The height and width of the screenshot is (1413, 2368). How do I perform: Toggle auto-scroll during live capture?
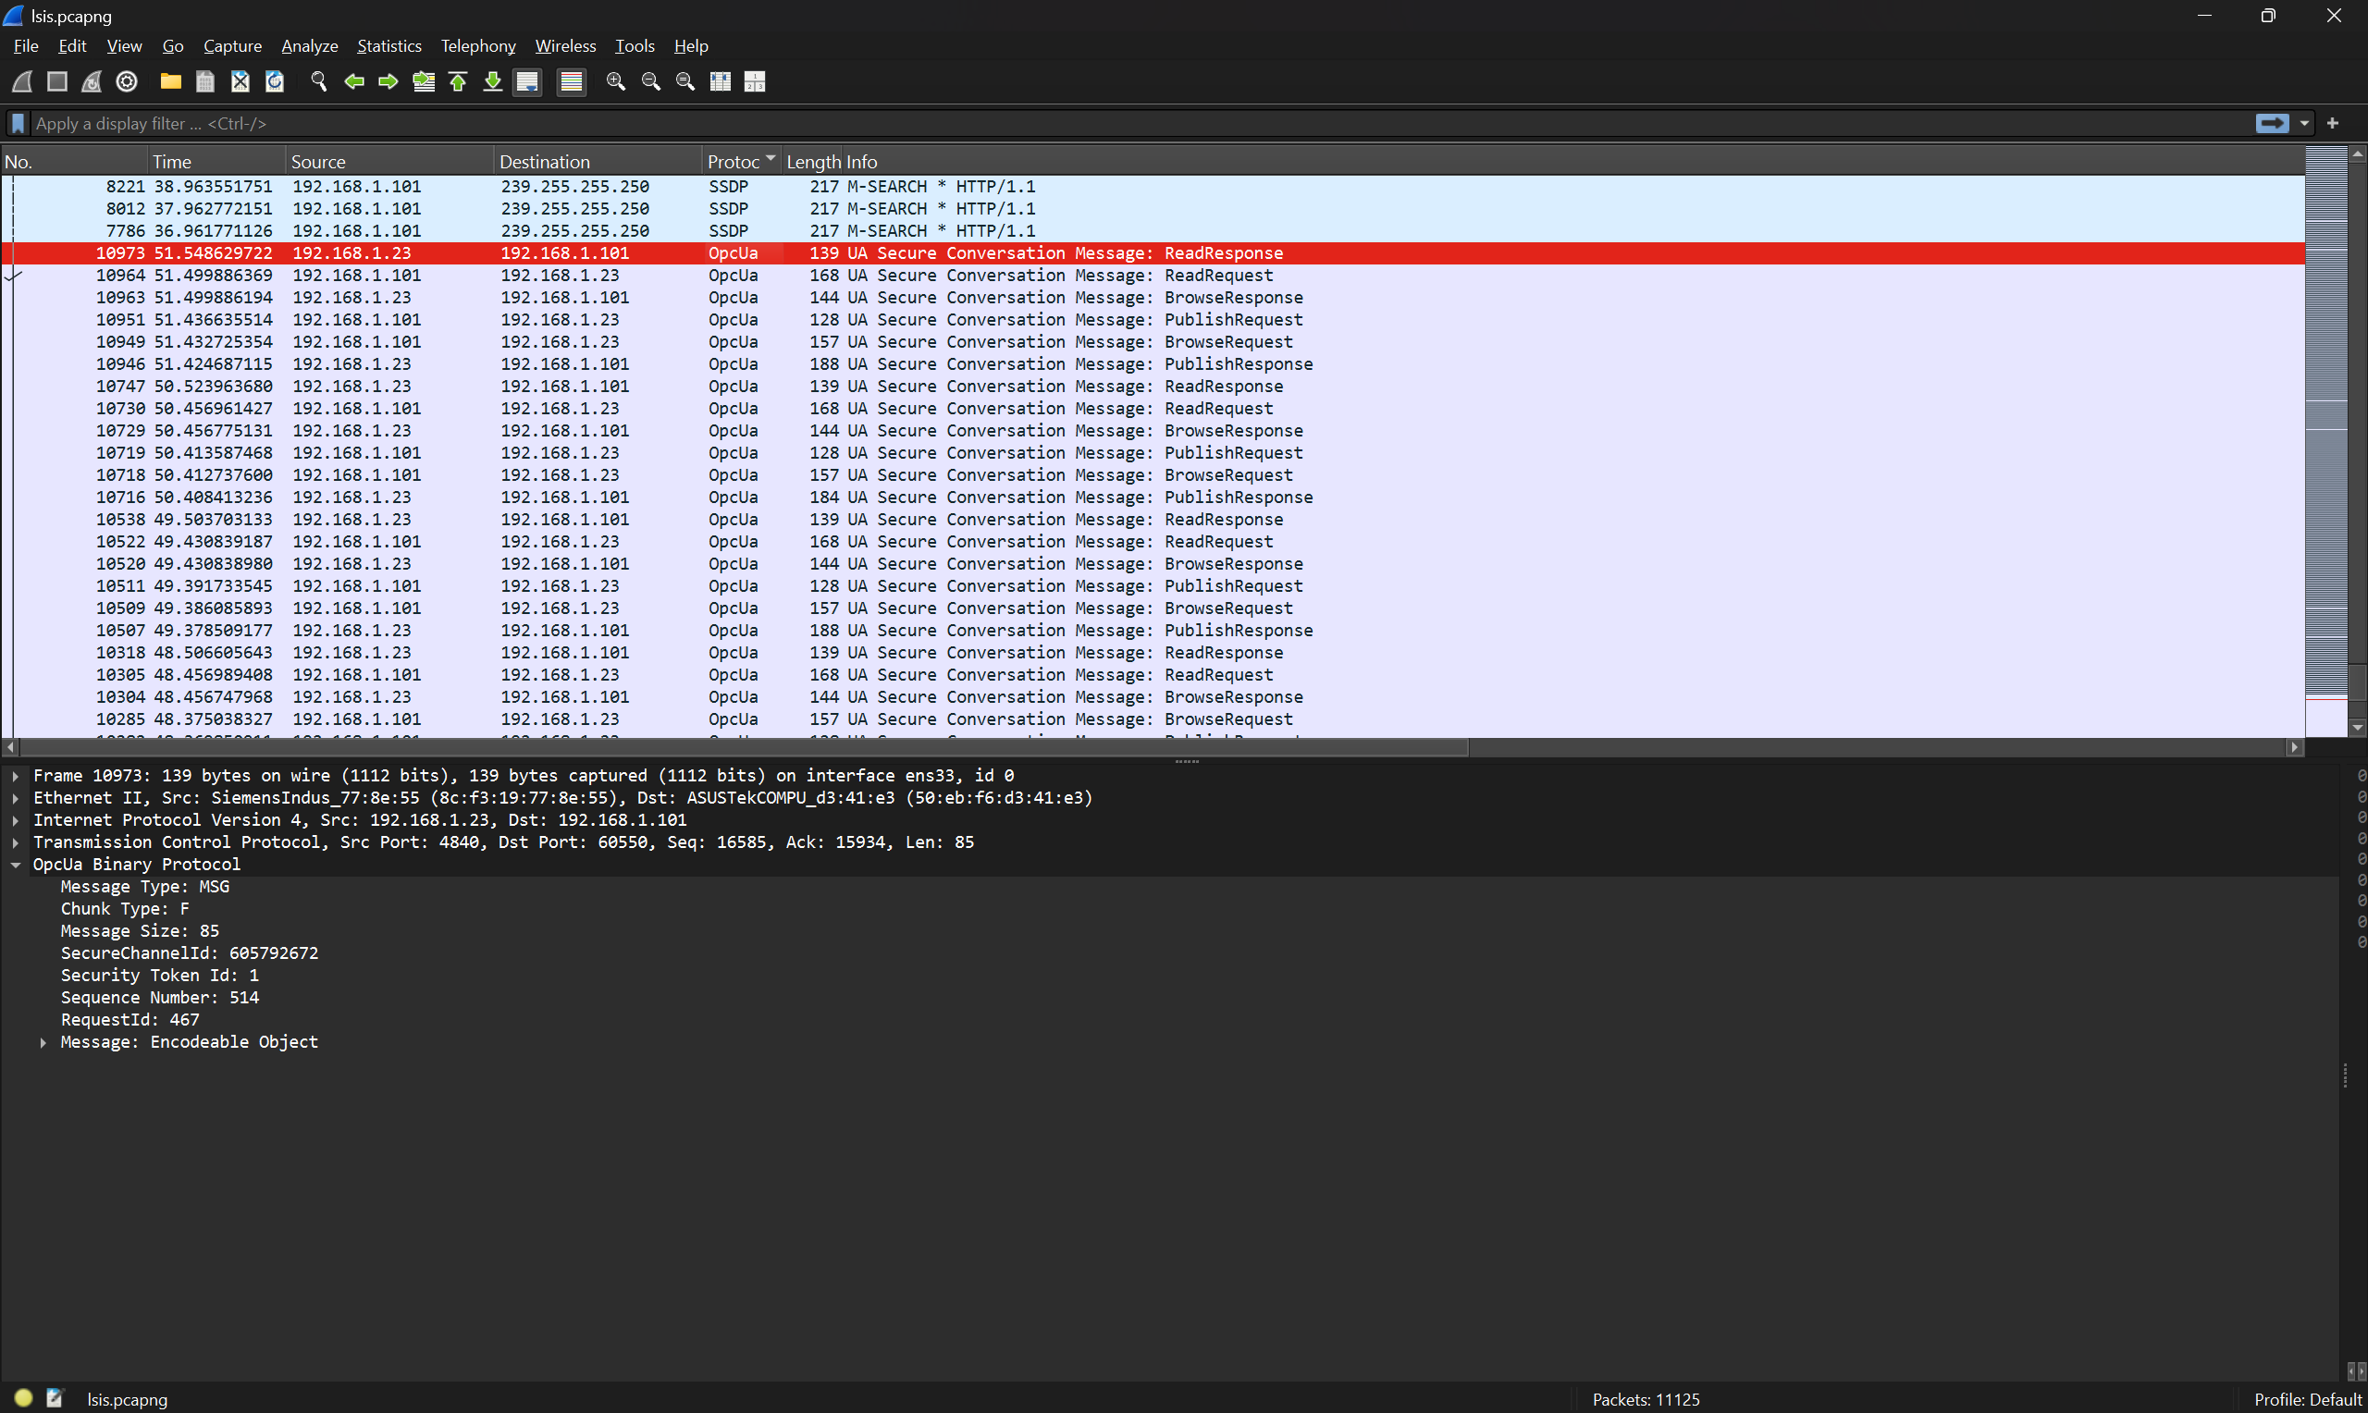click(527, 82)
